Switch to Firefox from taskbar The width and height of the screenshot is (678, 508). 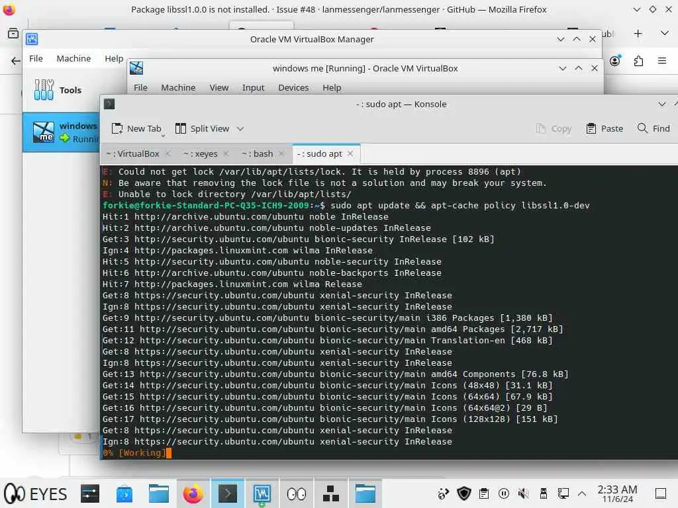point(193,493)
